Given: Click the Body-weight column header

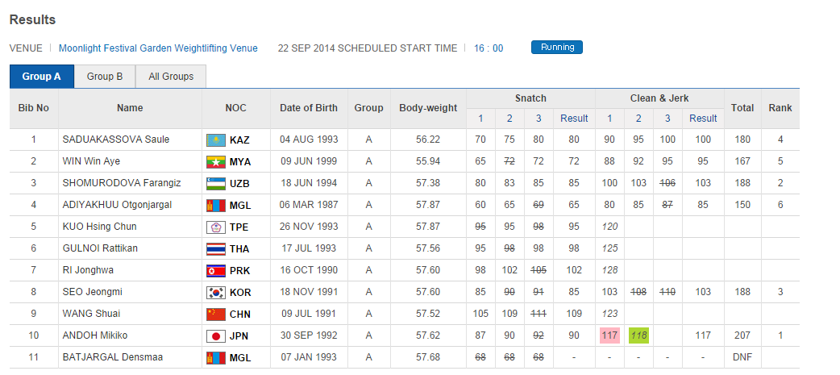Looking at the screenshot, I should click(x=428, y=108).
